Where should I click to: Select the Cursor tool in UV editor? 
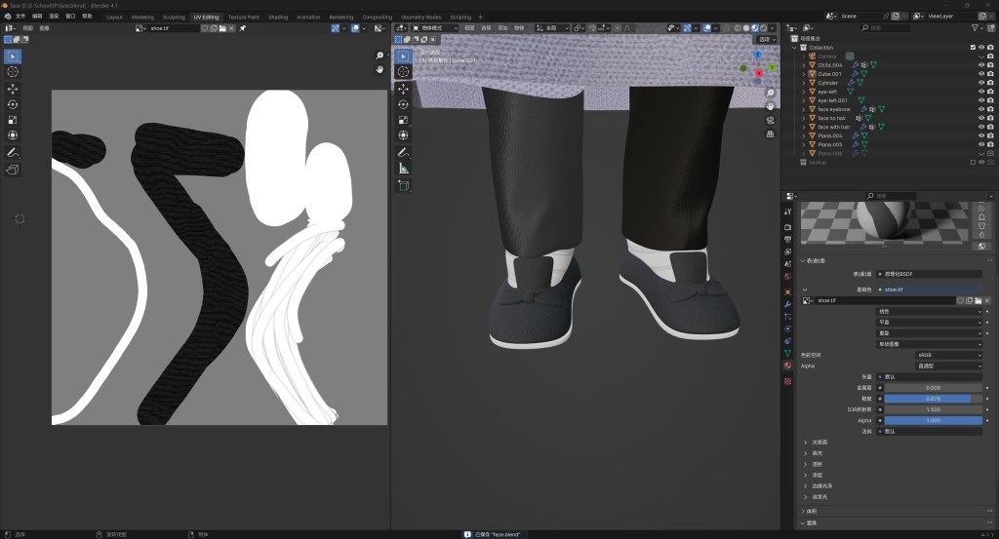13,72
